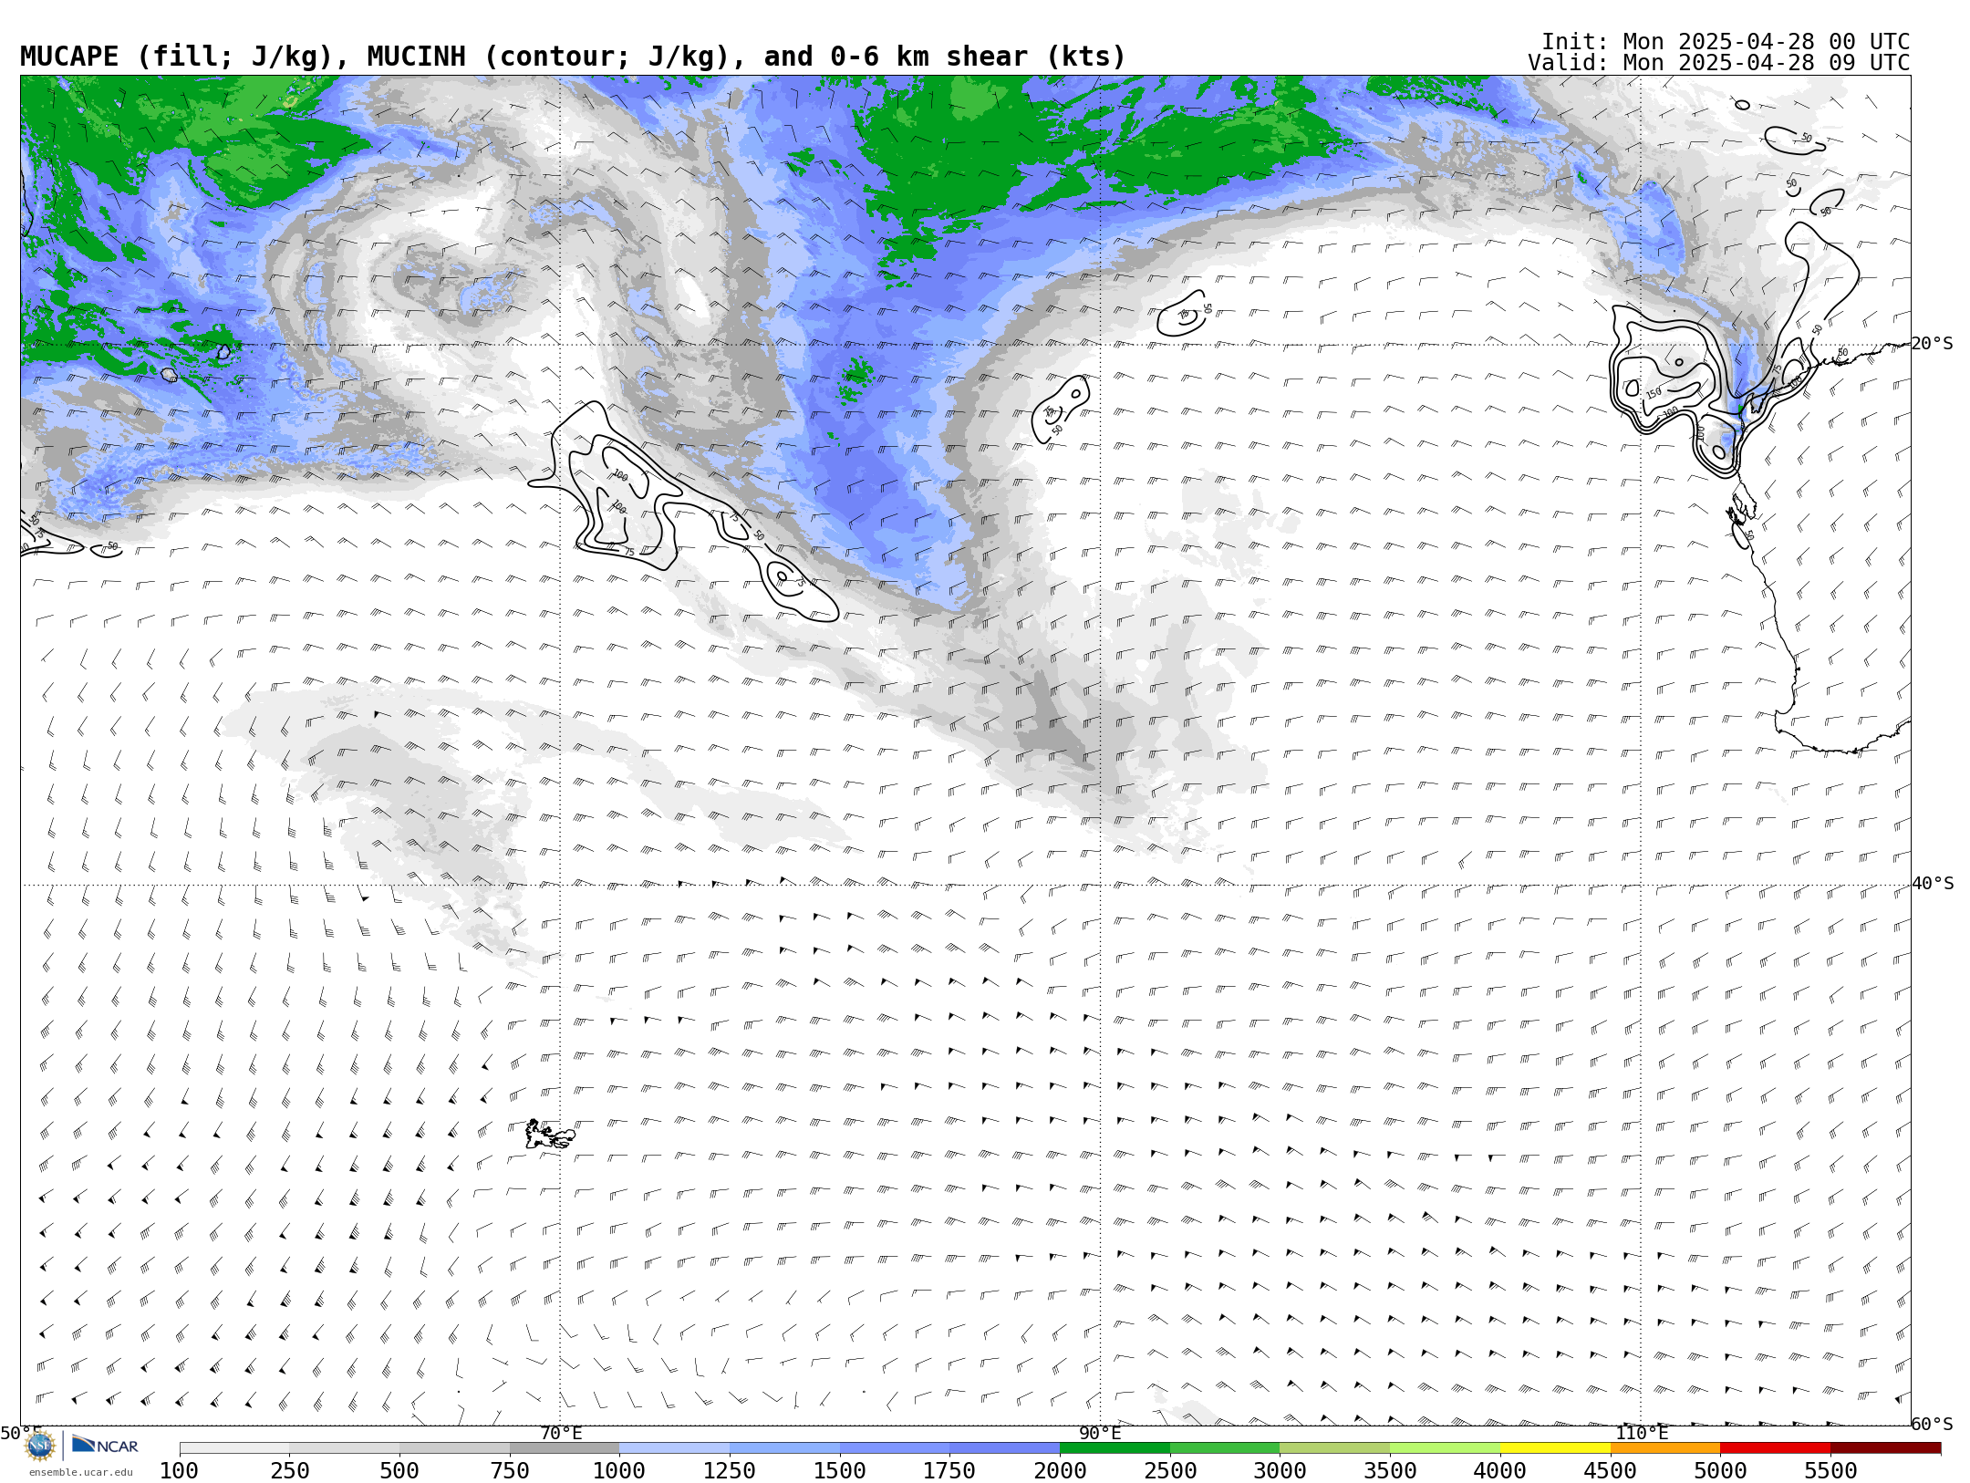Screen dimensions: 1970x1483
Task: Pick the yellow swatch between 4000 and 4500
Action: click(x=1555, y=1448)
